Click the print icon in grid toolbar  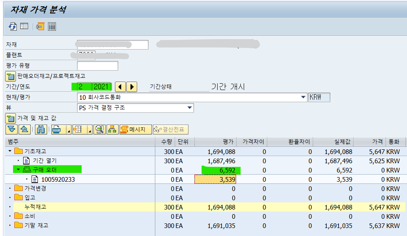[x=57, y=130]
